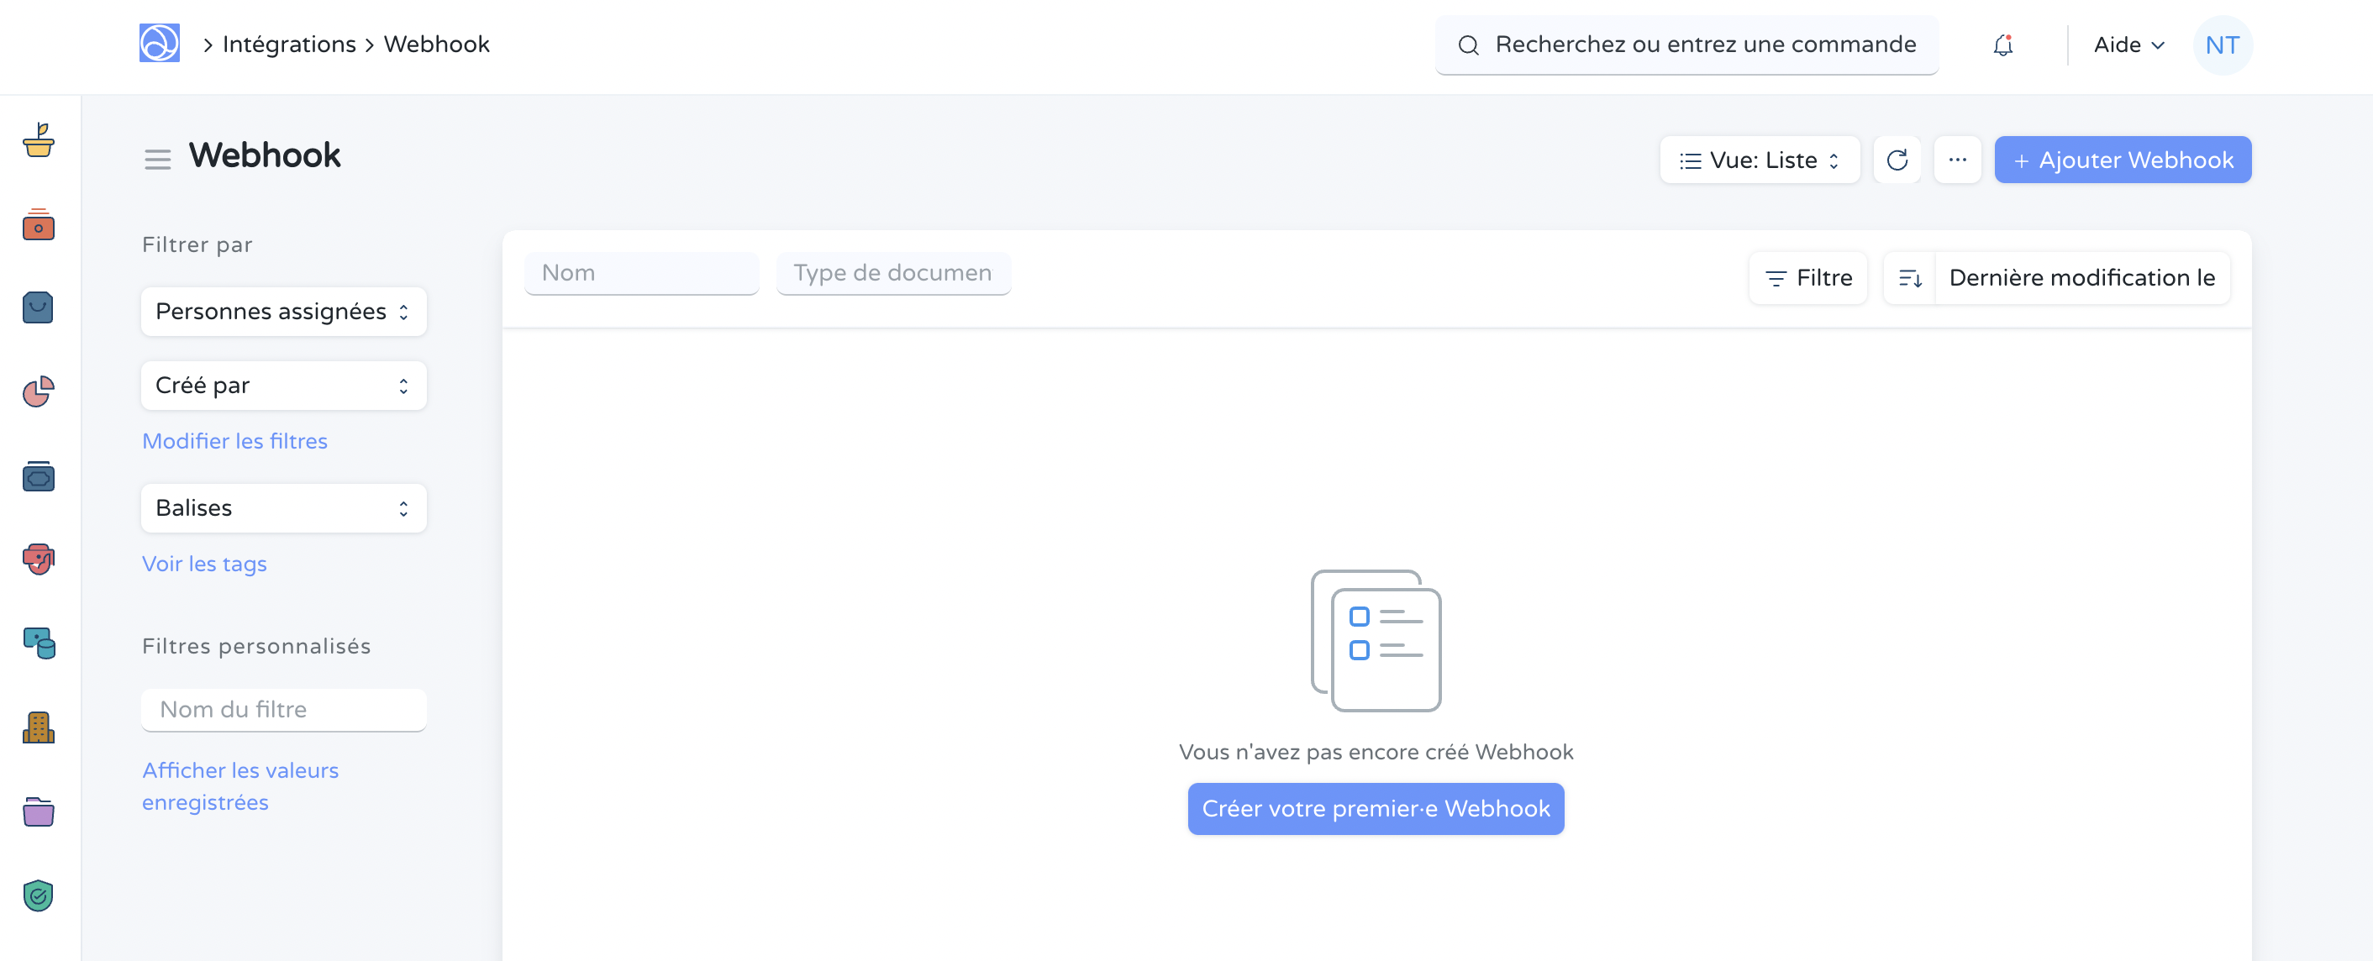Open the notifications bell
Viewport: 2373px width, 961px height.
point(2002,45)
